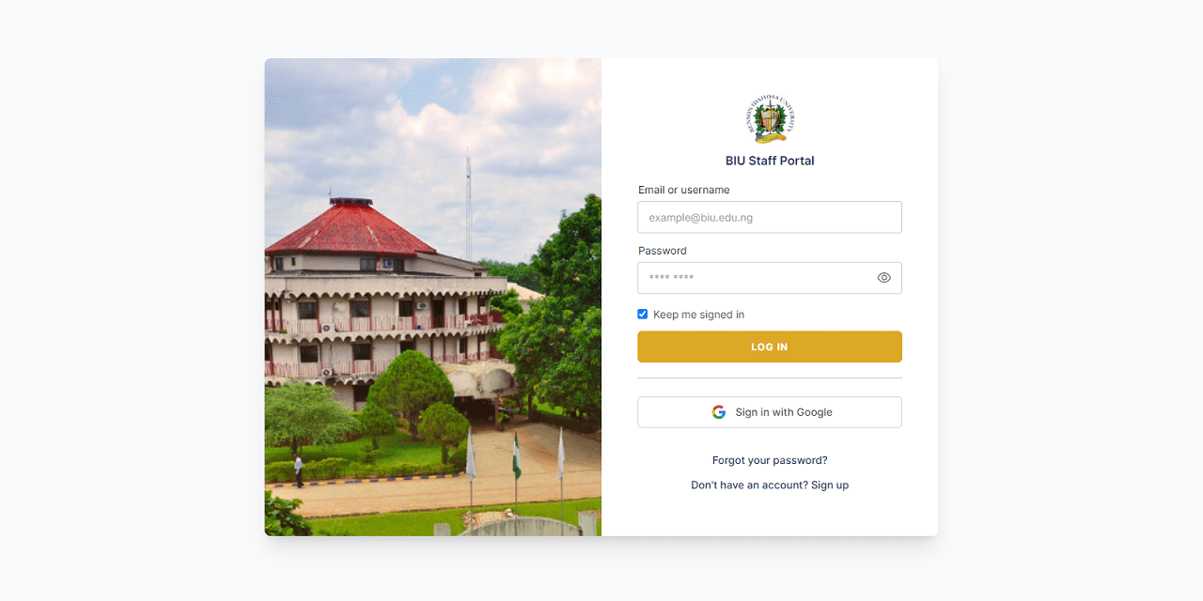Open the Sign up link
This screenshot has height=601, width=1203.
pyautogui.click(x=830, y=485)
